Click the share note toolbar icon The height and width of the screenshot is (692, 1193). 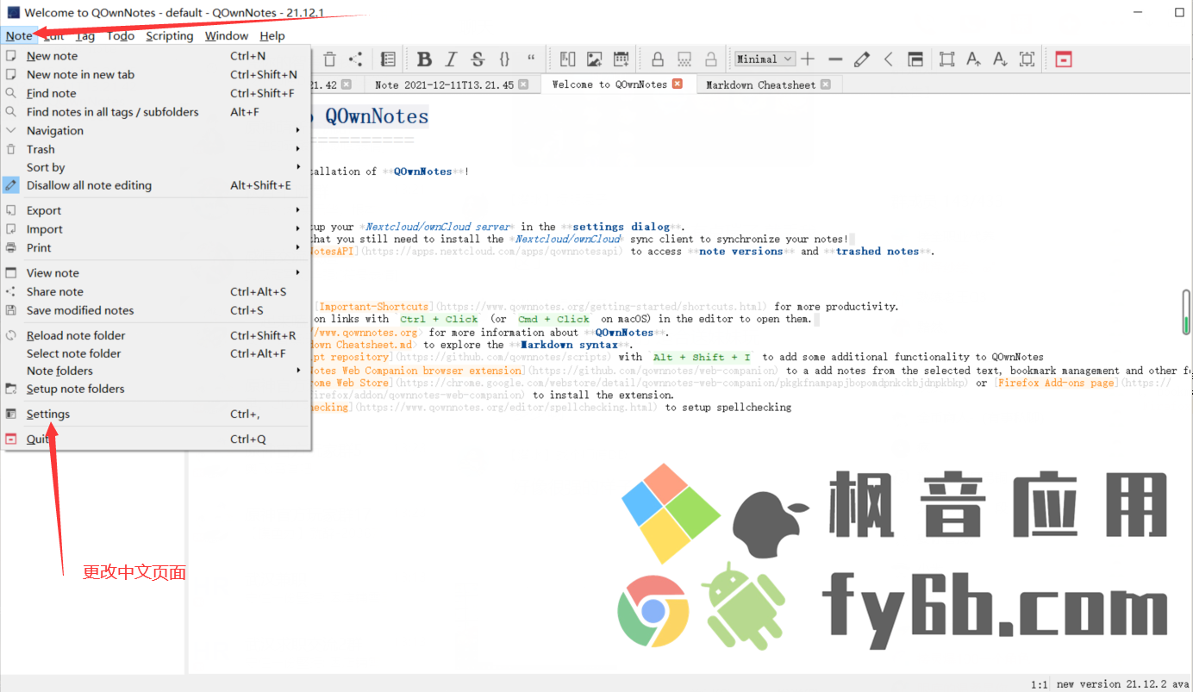pos(355,59)
